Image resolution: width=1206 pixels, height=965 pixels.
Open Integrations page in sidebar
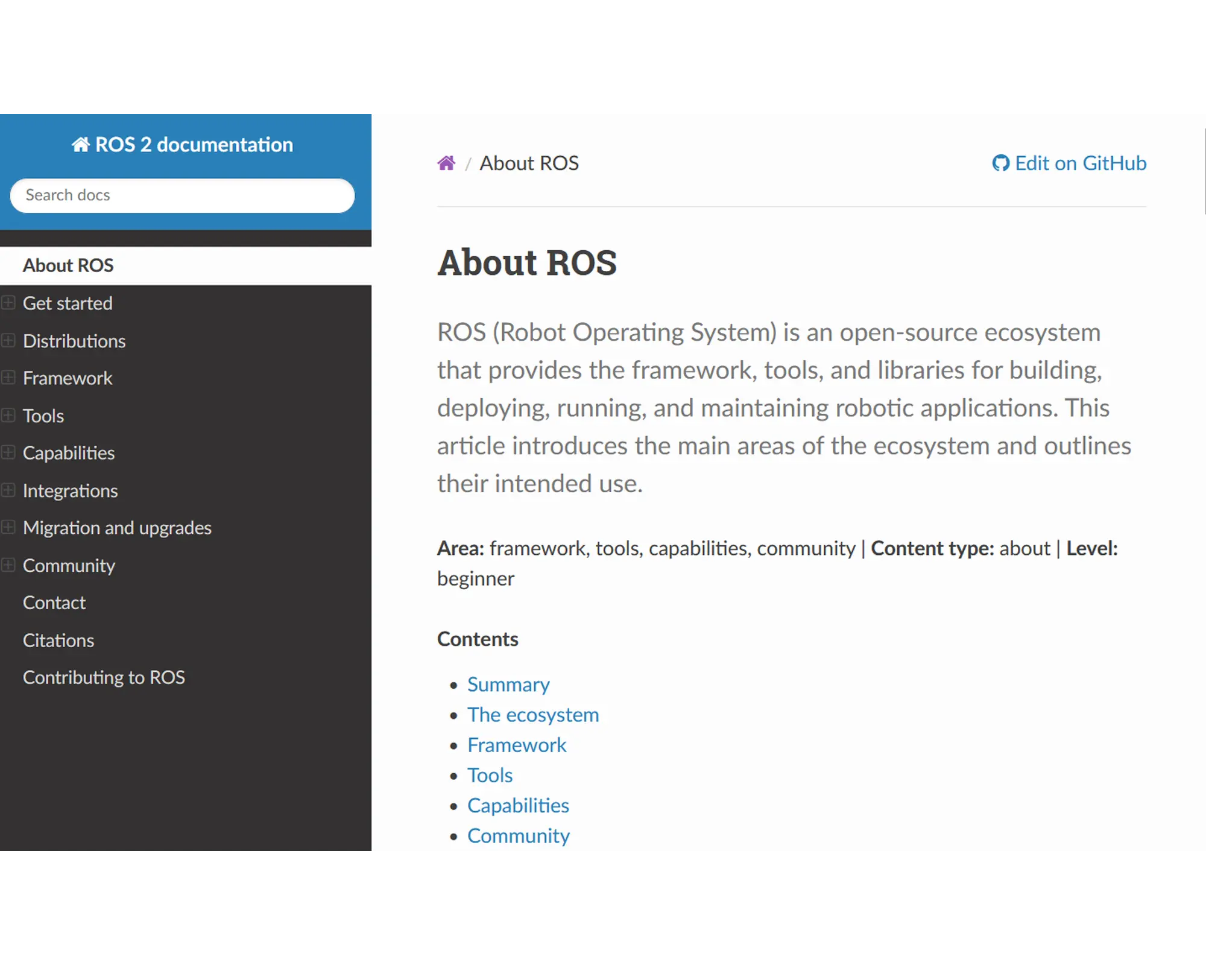point(71,491)
